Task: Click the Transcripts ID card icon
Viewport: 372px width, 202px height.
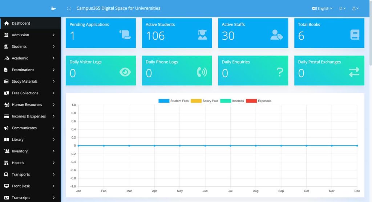Action: click(x=7, y=198)
